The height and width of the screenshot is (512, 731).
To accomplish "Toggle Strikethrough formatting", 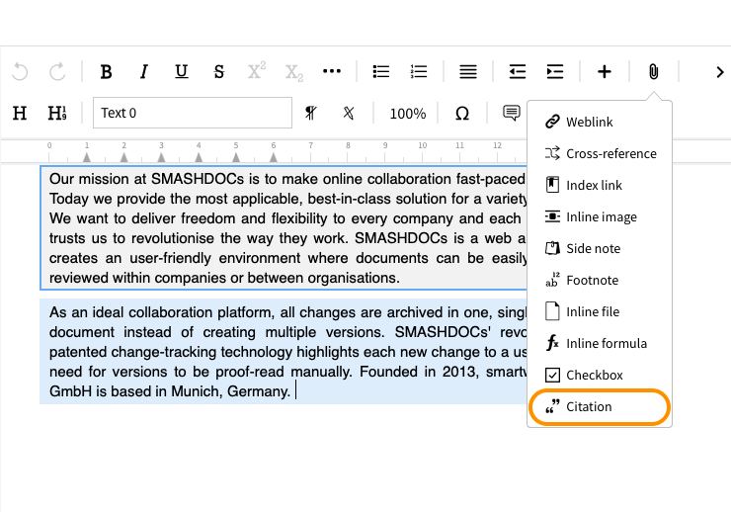I will click(x=219, y=71).
